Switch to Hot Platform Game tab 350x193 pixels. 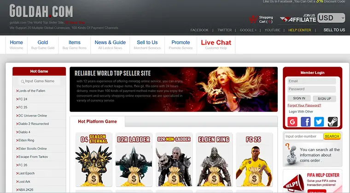point(97,121)
